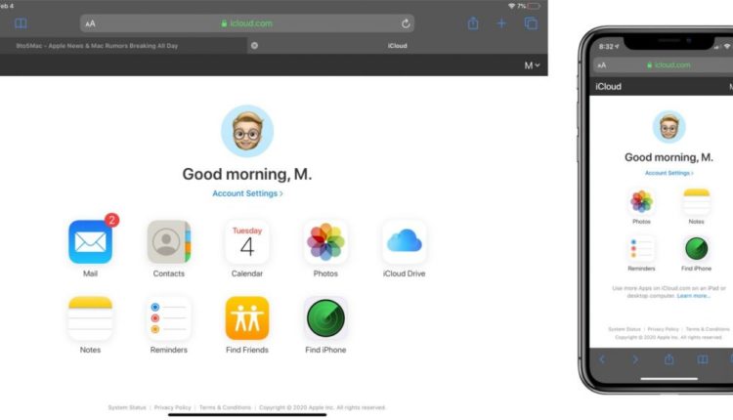The image size is (733, 420).
Task: Open Notes on the iPad iCloud page
Action: coord(90,318)
